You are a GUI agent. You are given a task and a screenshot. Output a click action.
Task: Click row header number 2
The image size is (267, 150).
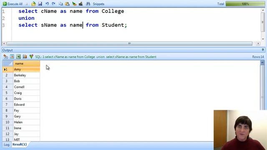[8, 75]
